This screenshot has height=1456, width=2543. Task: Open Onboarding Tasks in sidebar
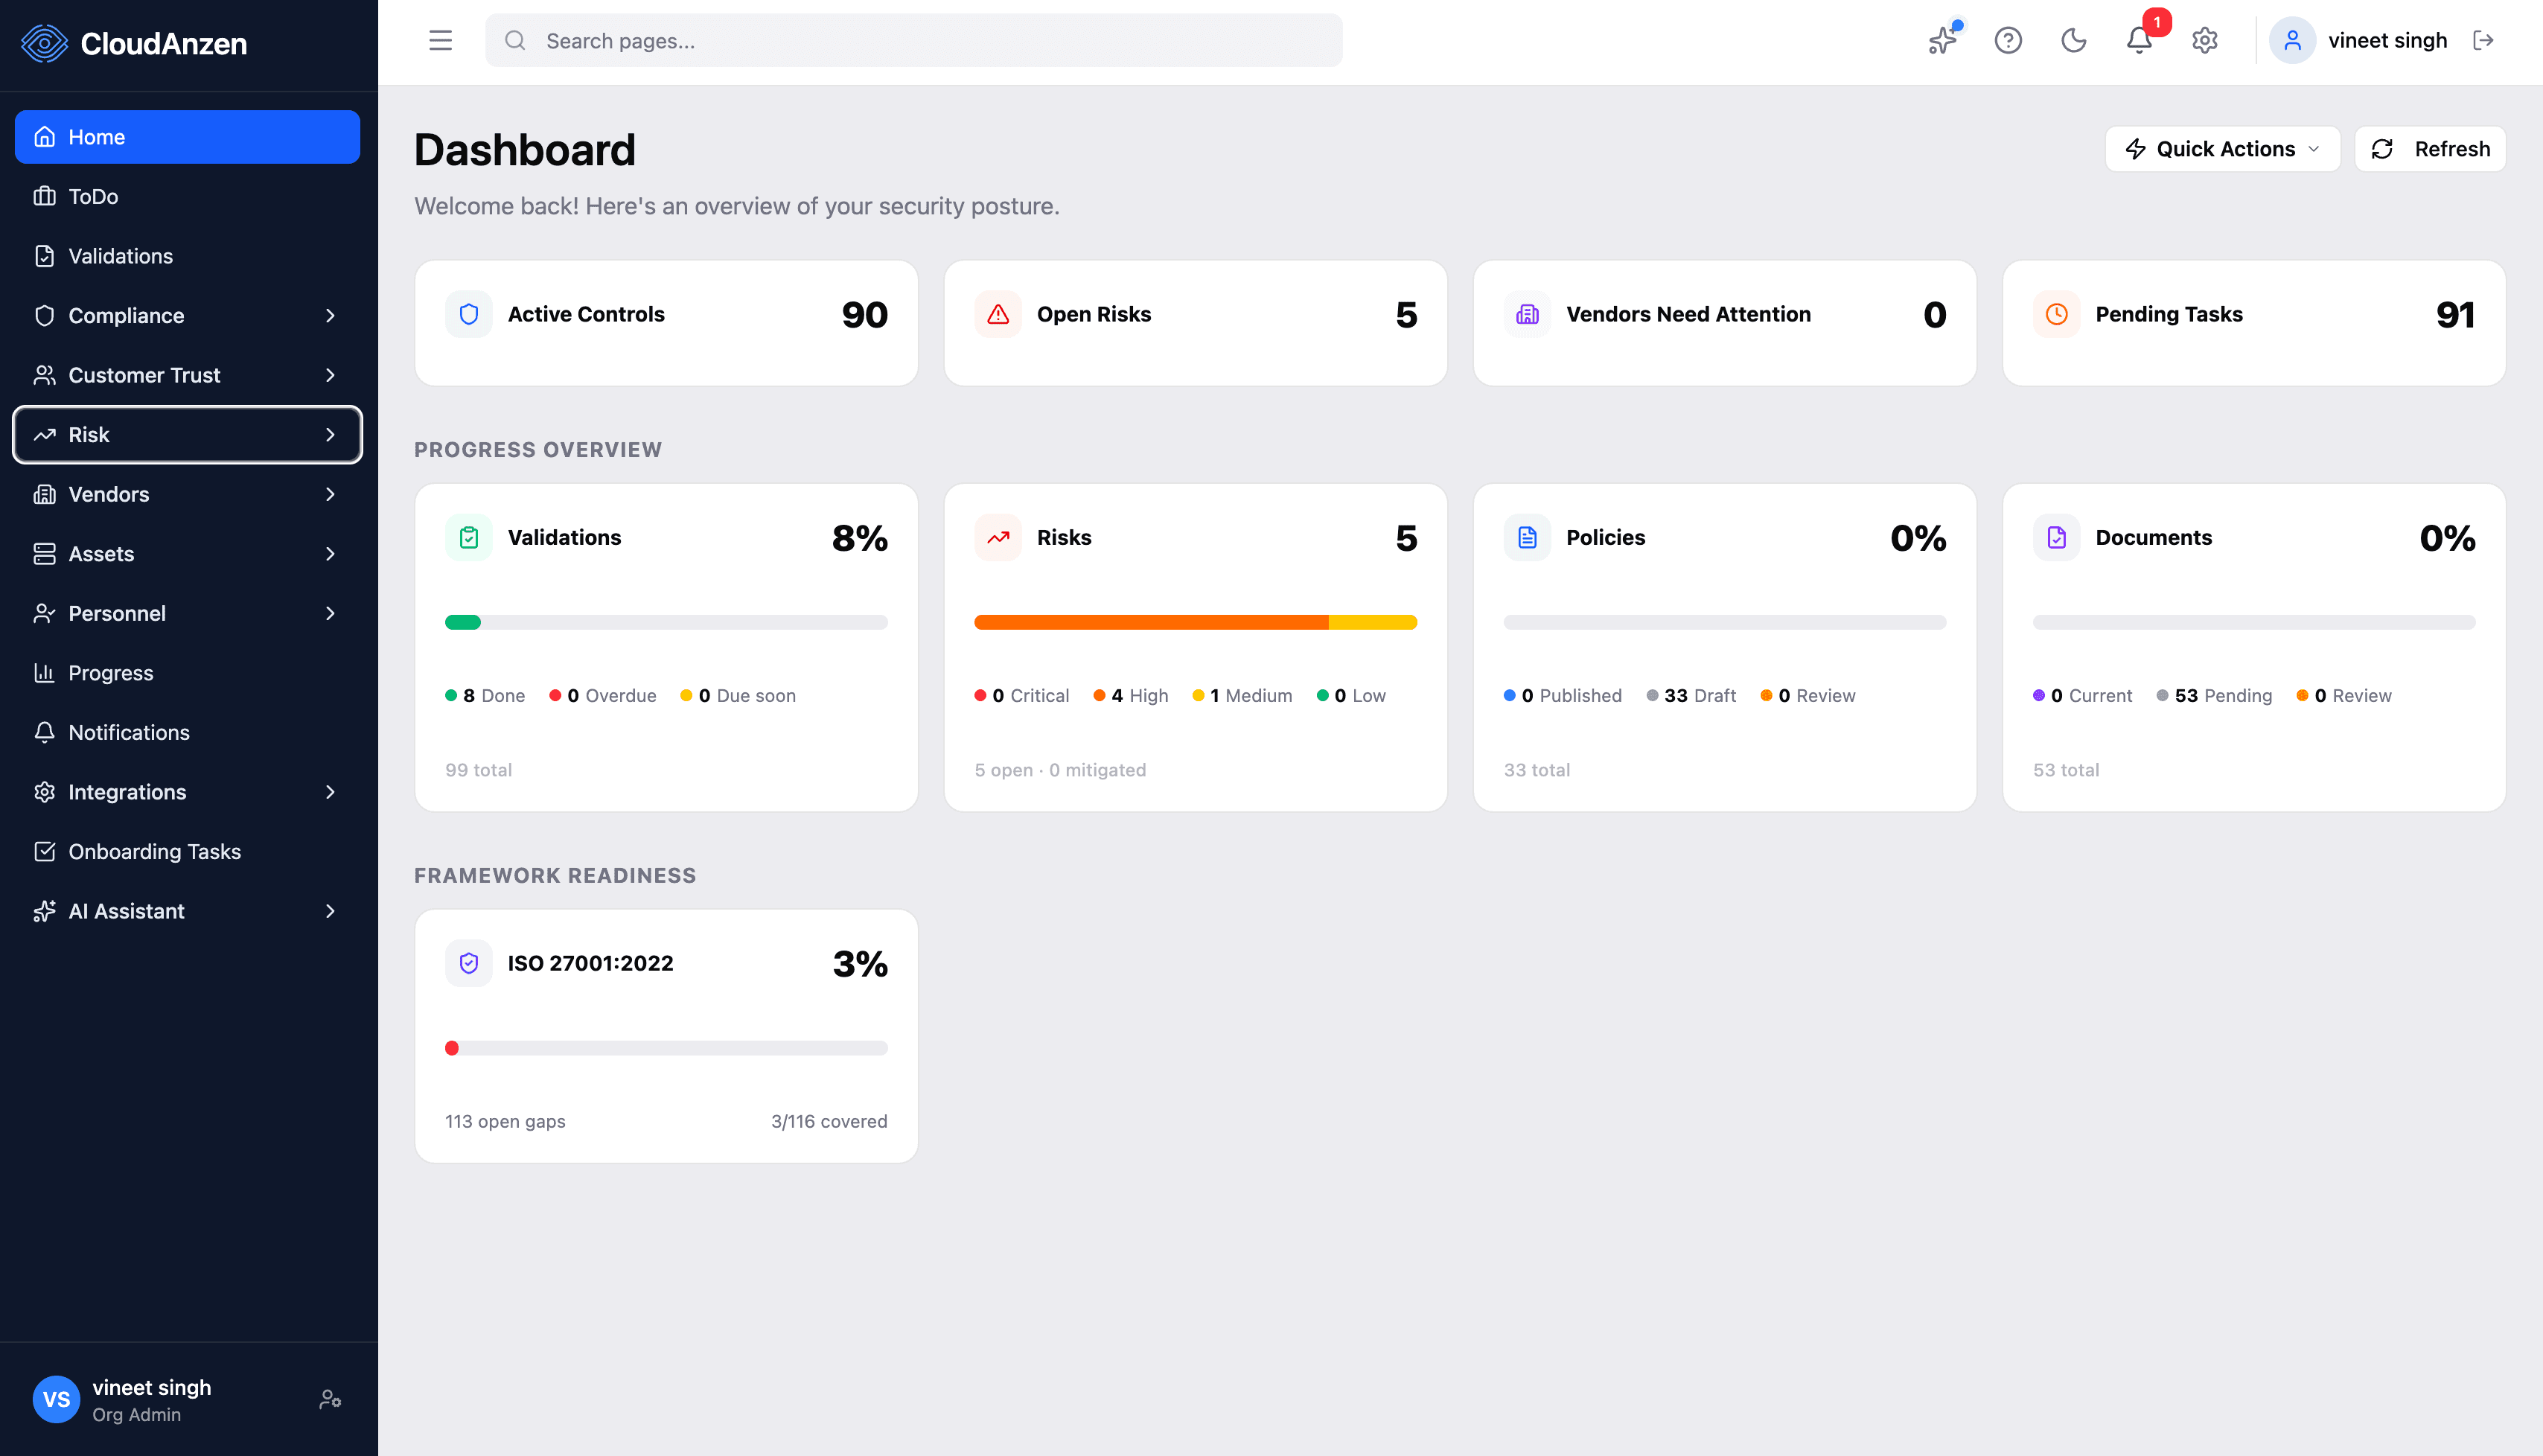187,852
